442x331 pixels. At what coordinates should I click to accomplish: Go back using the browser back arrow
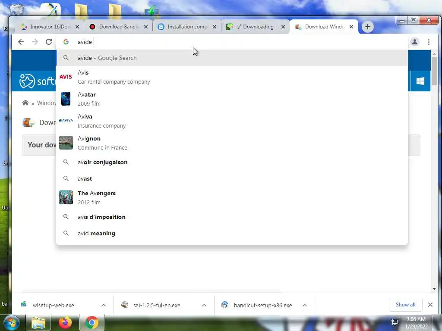[x=21, y=42]
